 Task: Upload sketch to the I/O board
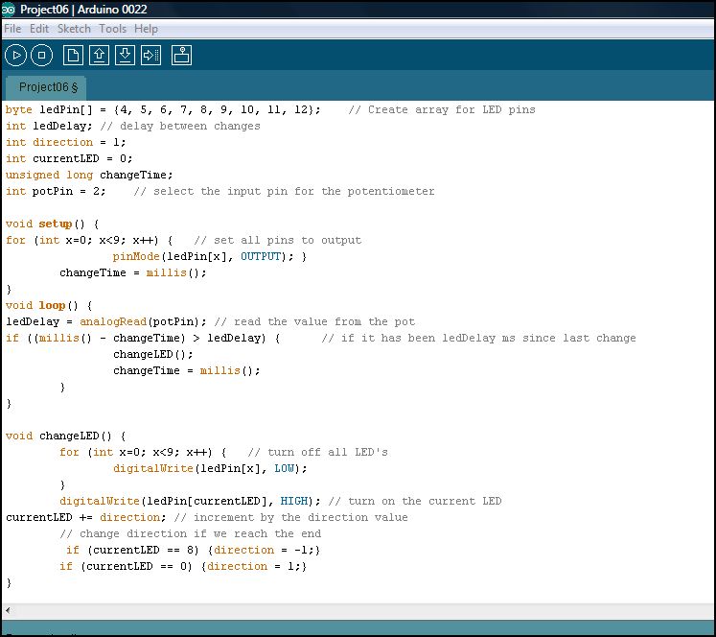click(150, 56)
